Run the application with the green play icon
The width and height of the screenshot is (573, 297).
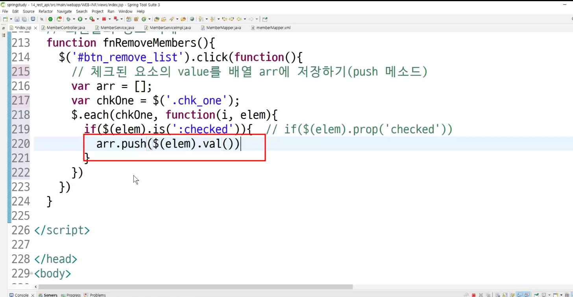80,19
